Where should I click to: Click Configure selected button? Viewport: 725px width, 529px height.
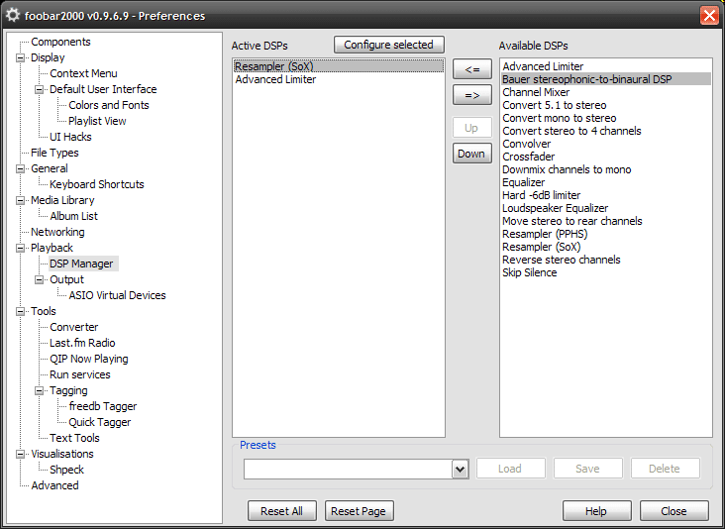pos(389,45)
